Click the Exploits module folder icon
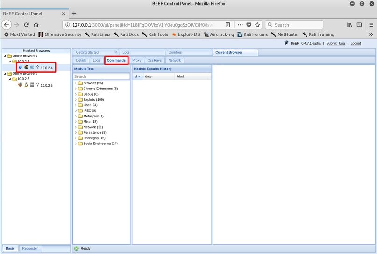 [x=80, y=100]
